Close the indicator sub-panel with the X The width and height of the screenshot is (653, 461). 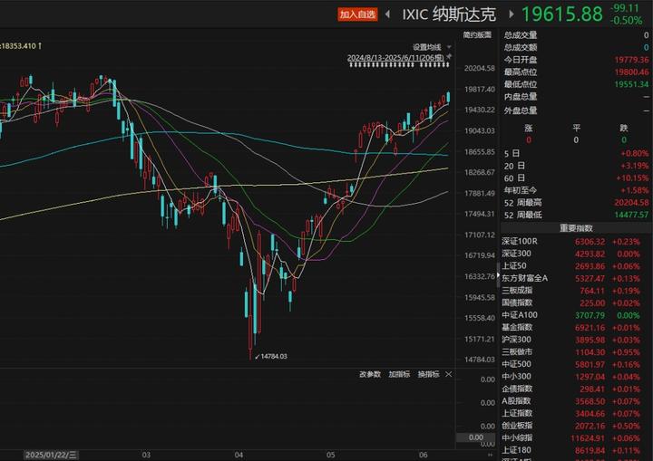coord(449,374)
